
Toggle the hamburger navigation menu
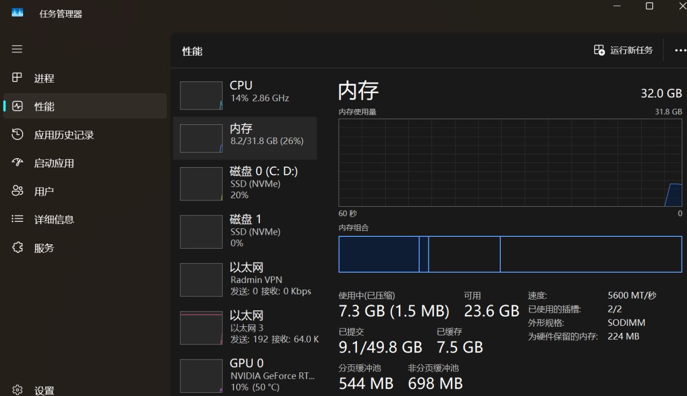(x=17, y=49)
